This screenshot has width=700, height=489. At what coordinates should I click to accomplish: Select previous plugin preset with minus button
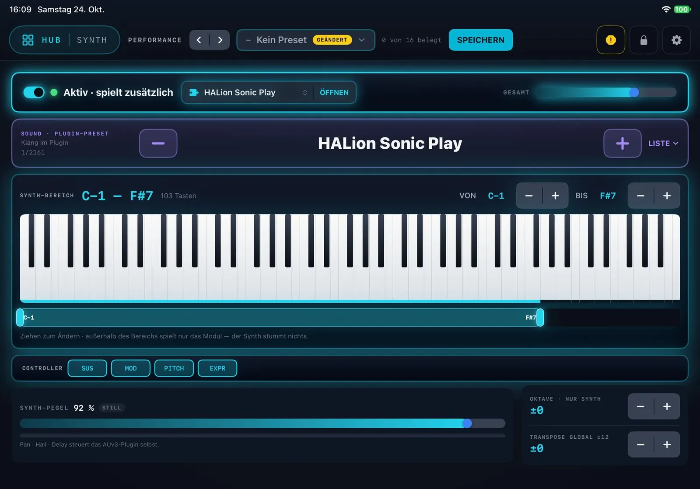[158, 143]
